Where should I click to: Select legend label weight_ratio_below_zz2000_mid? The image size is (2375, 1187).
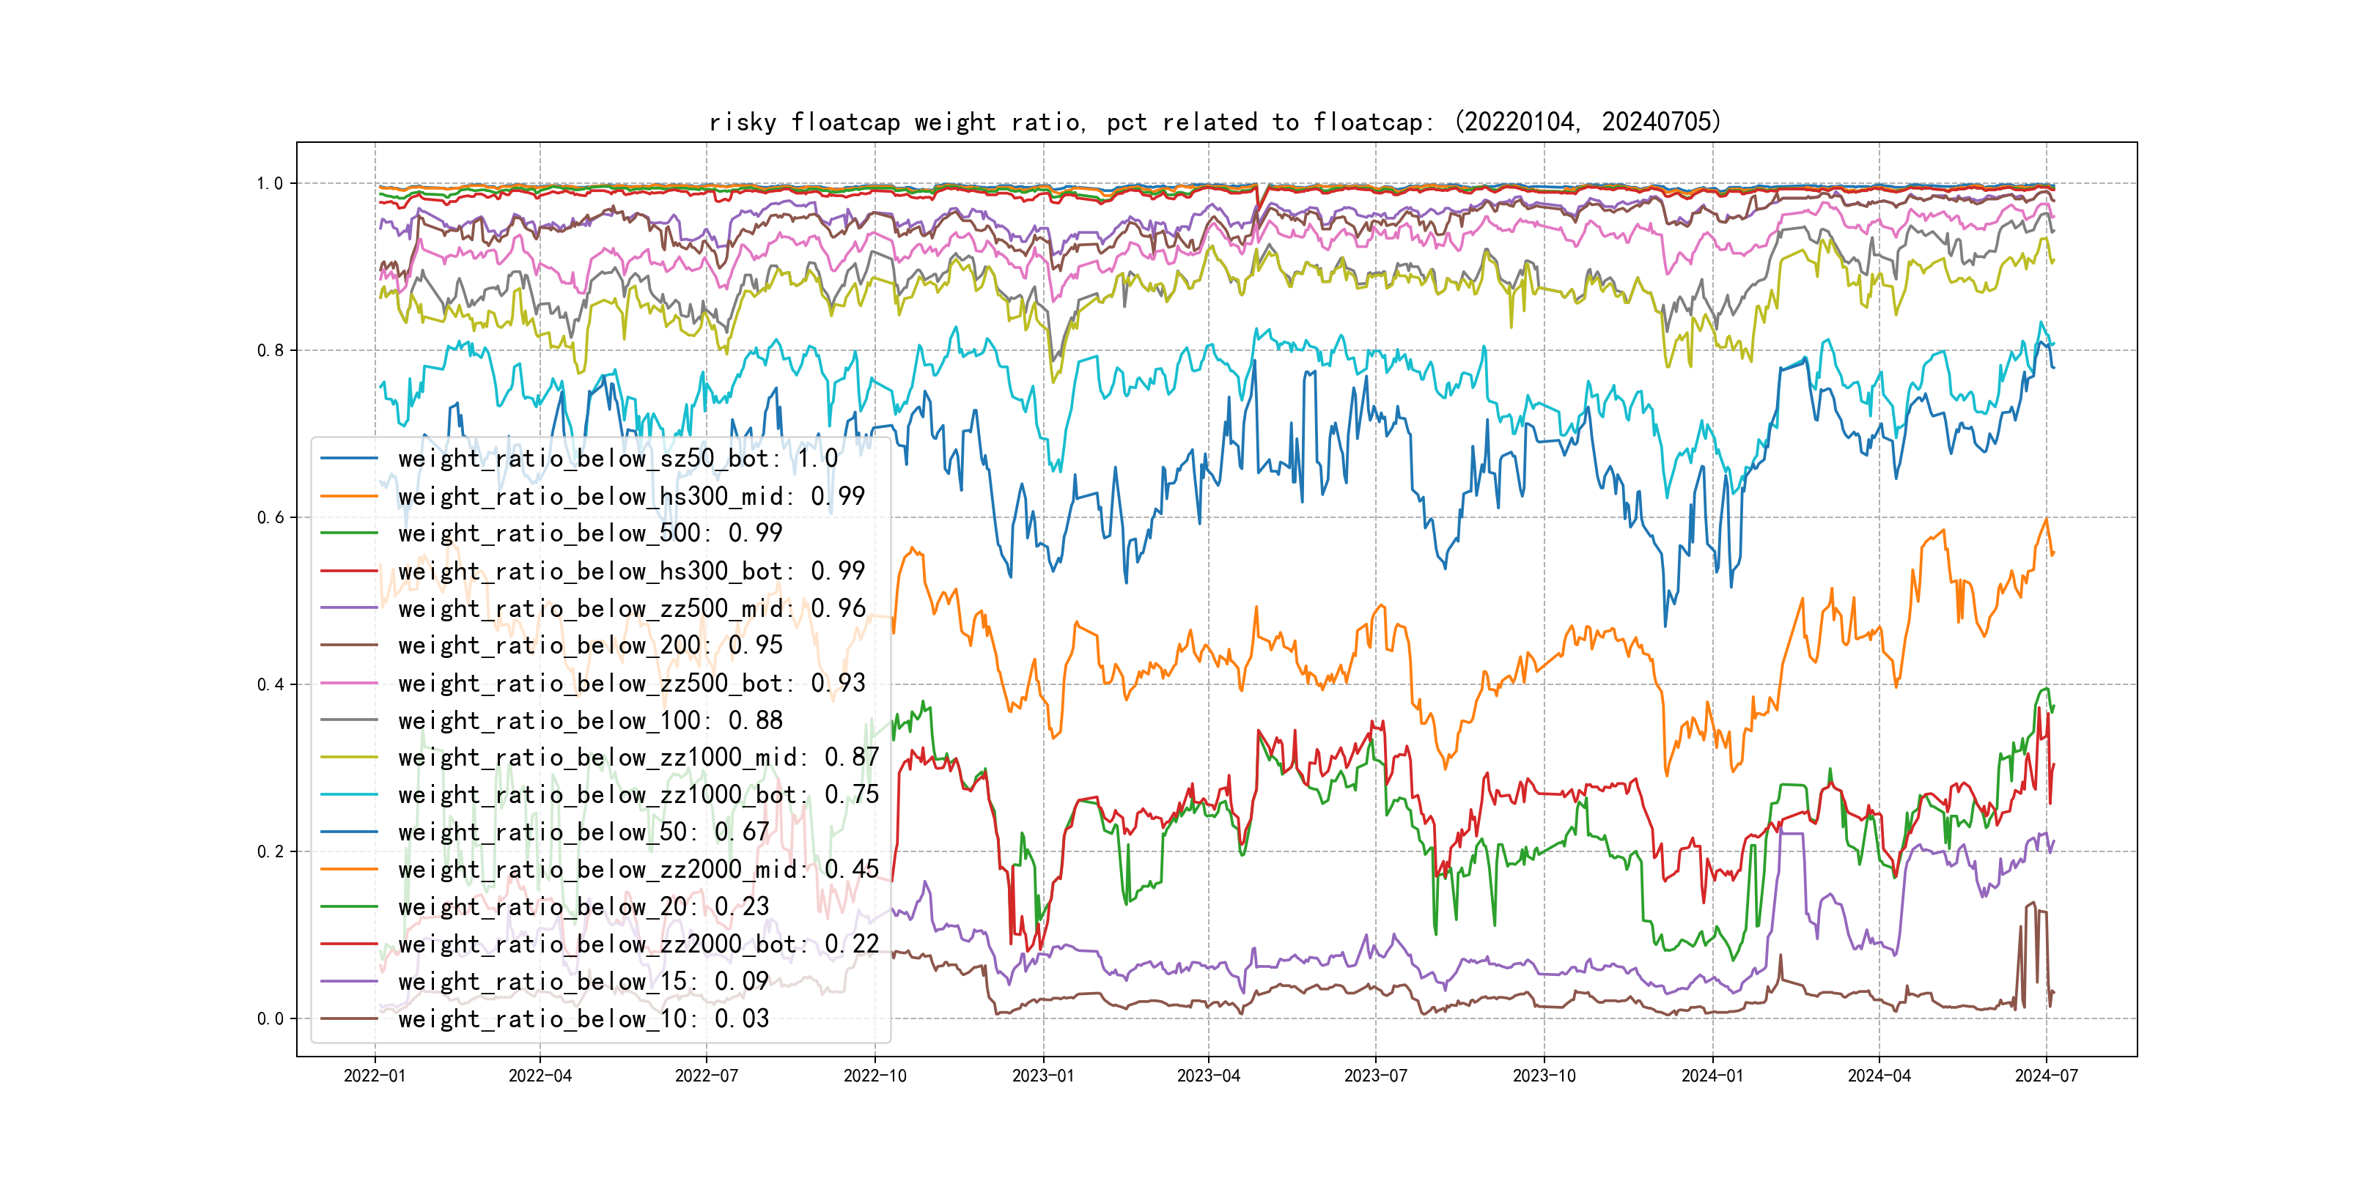[x=638, y=869]
